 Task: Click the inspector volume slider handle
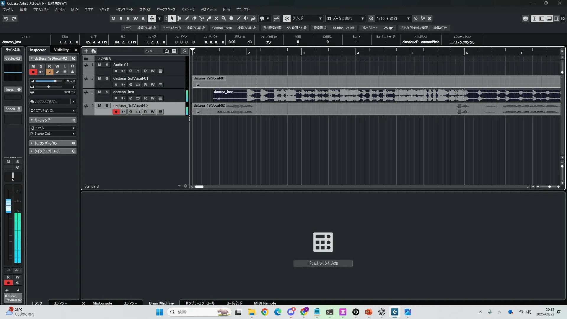pos(55,81)
